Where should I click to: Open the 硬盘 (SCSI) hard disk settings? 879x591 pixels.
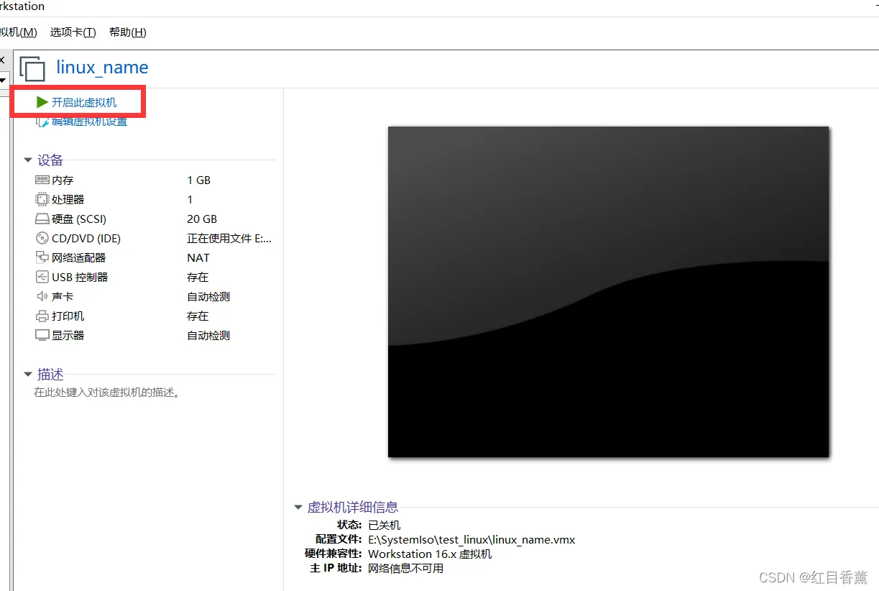click(x=42, y=219)
